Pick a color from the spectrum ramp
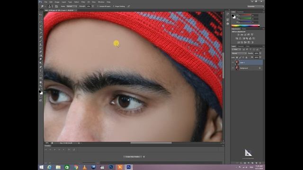The image size is (303, 170). 245,25
